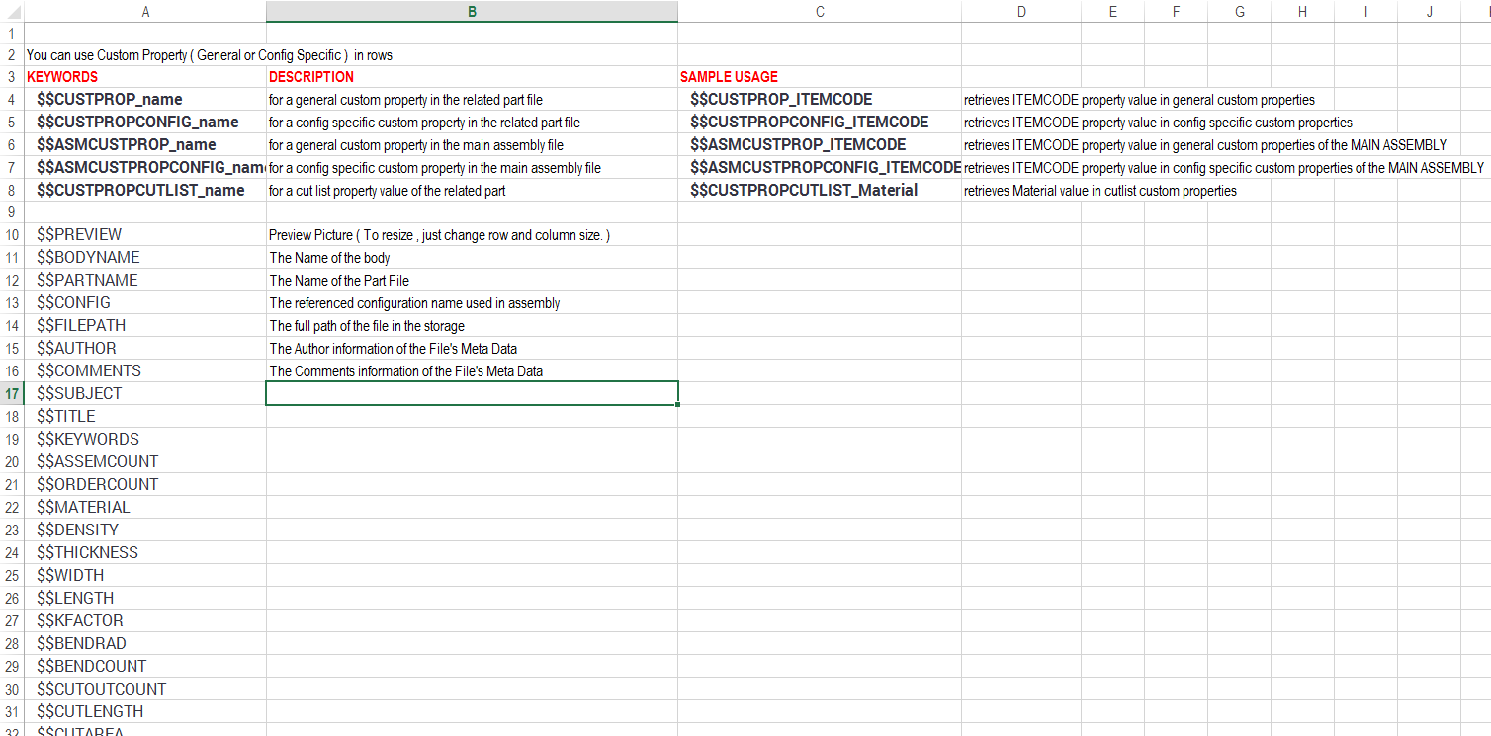
Task: Click the $$THICKNESS keyword cell
Action: tap(145, 552)
